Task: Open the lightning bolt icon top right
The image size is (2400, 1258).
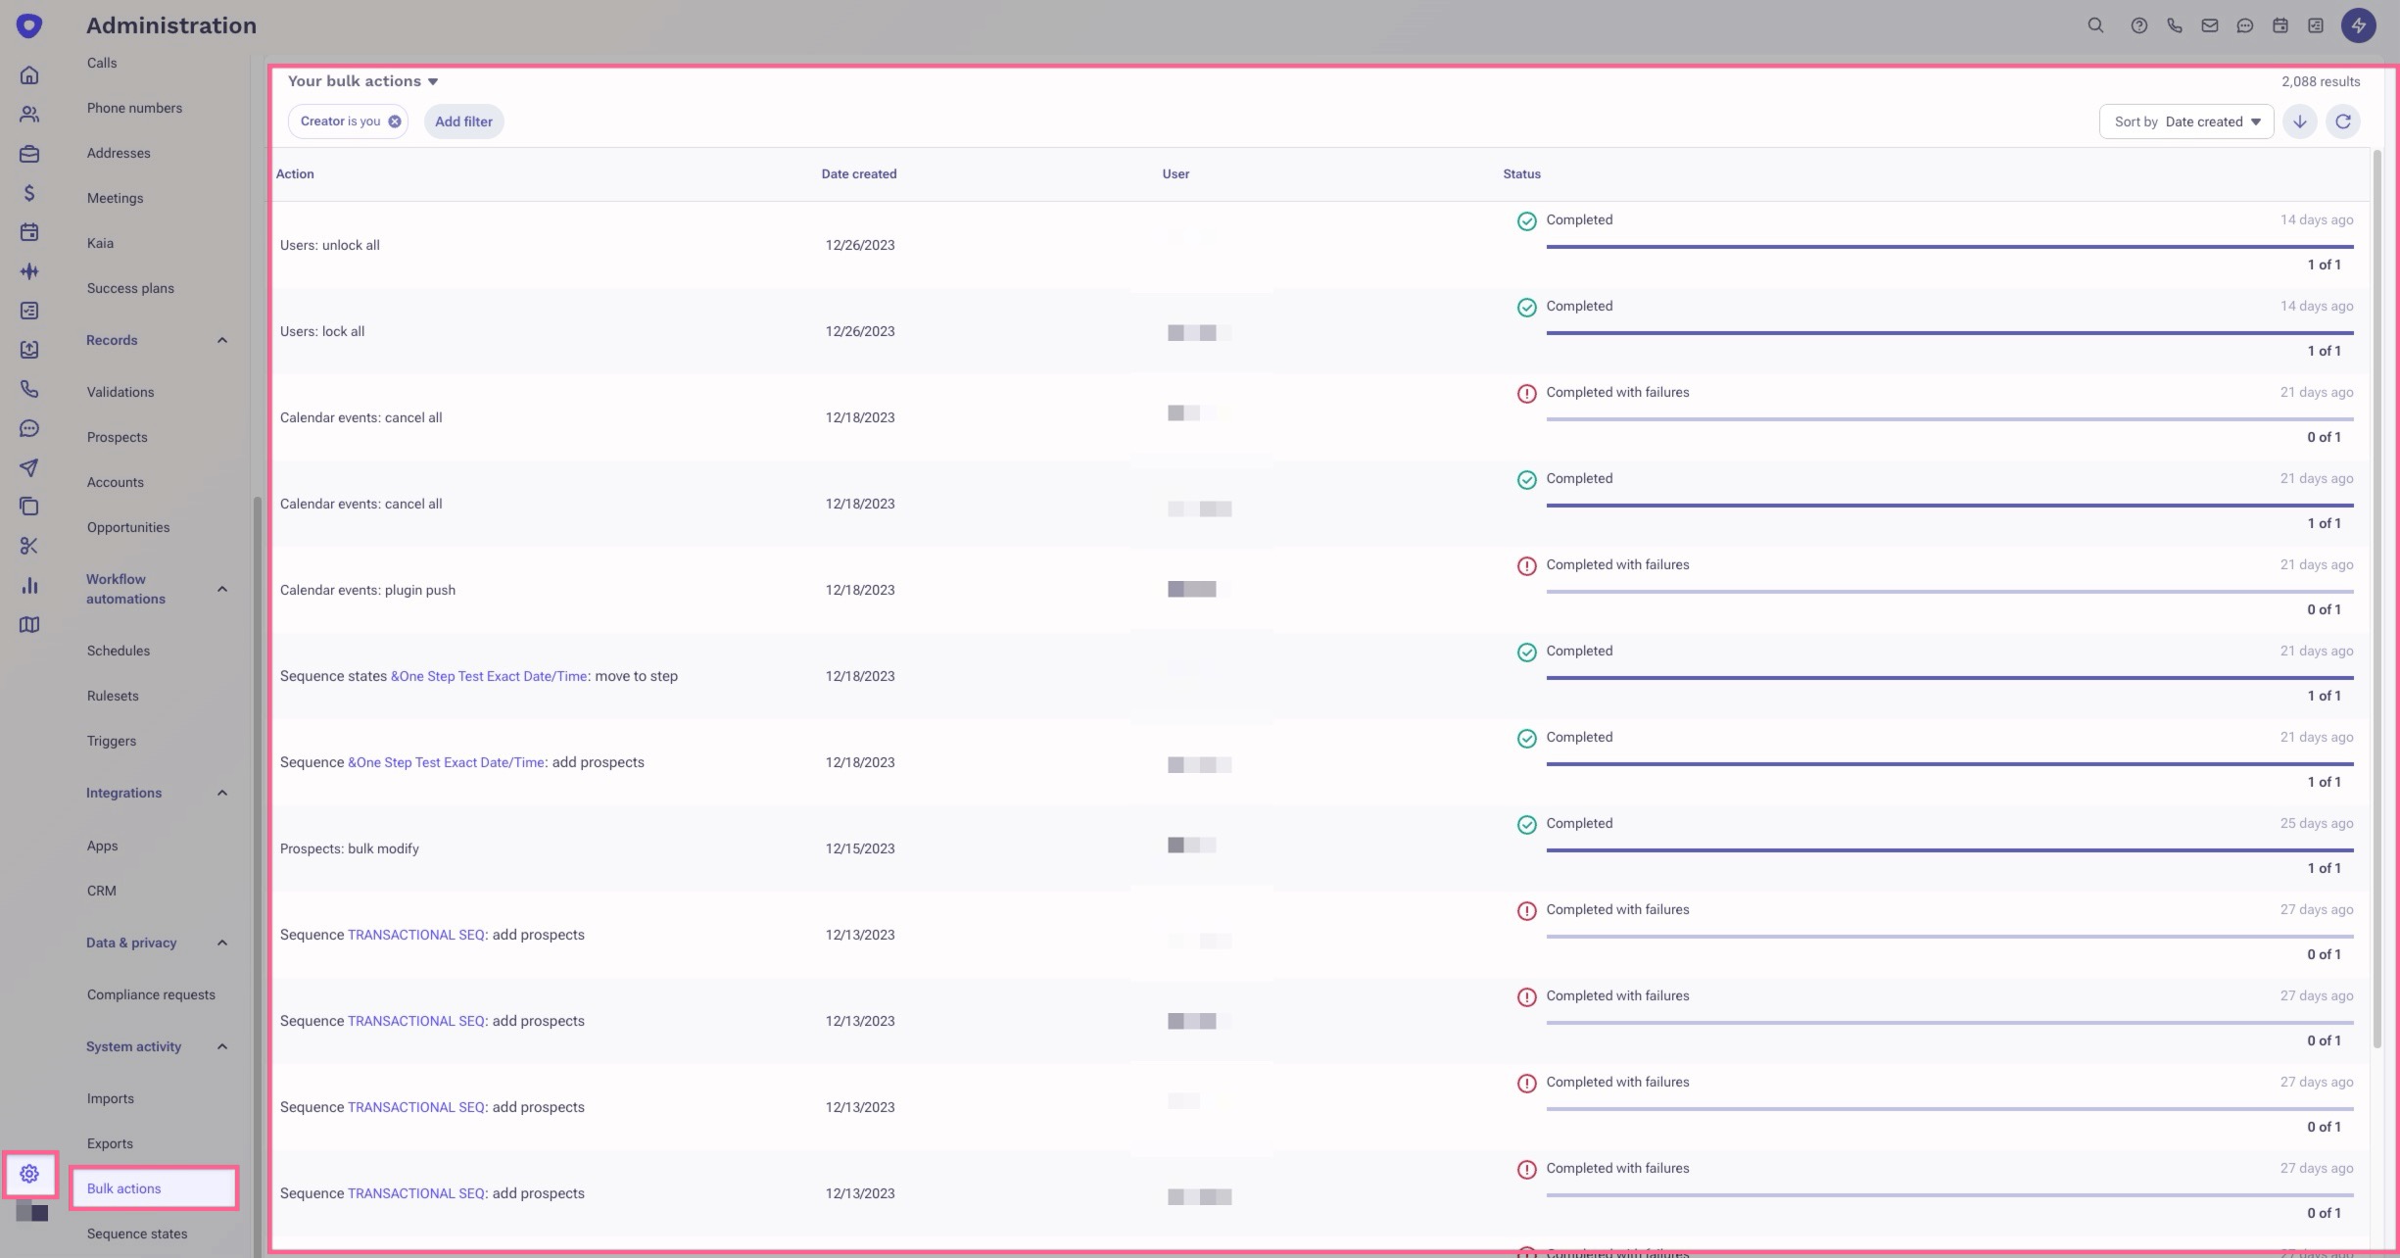Action: point(2358,25)
